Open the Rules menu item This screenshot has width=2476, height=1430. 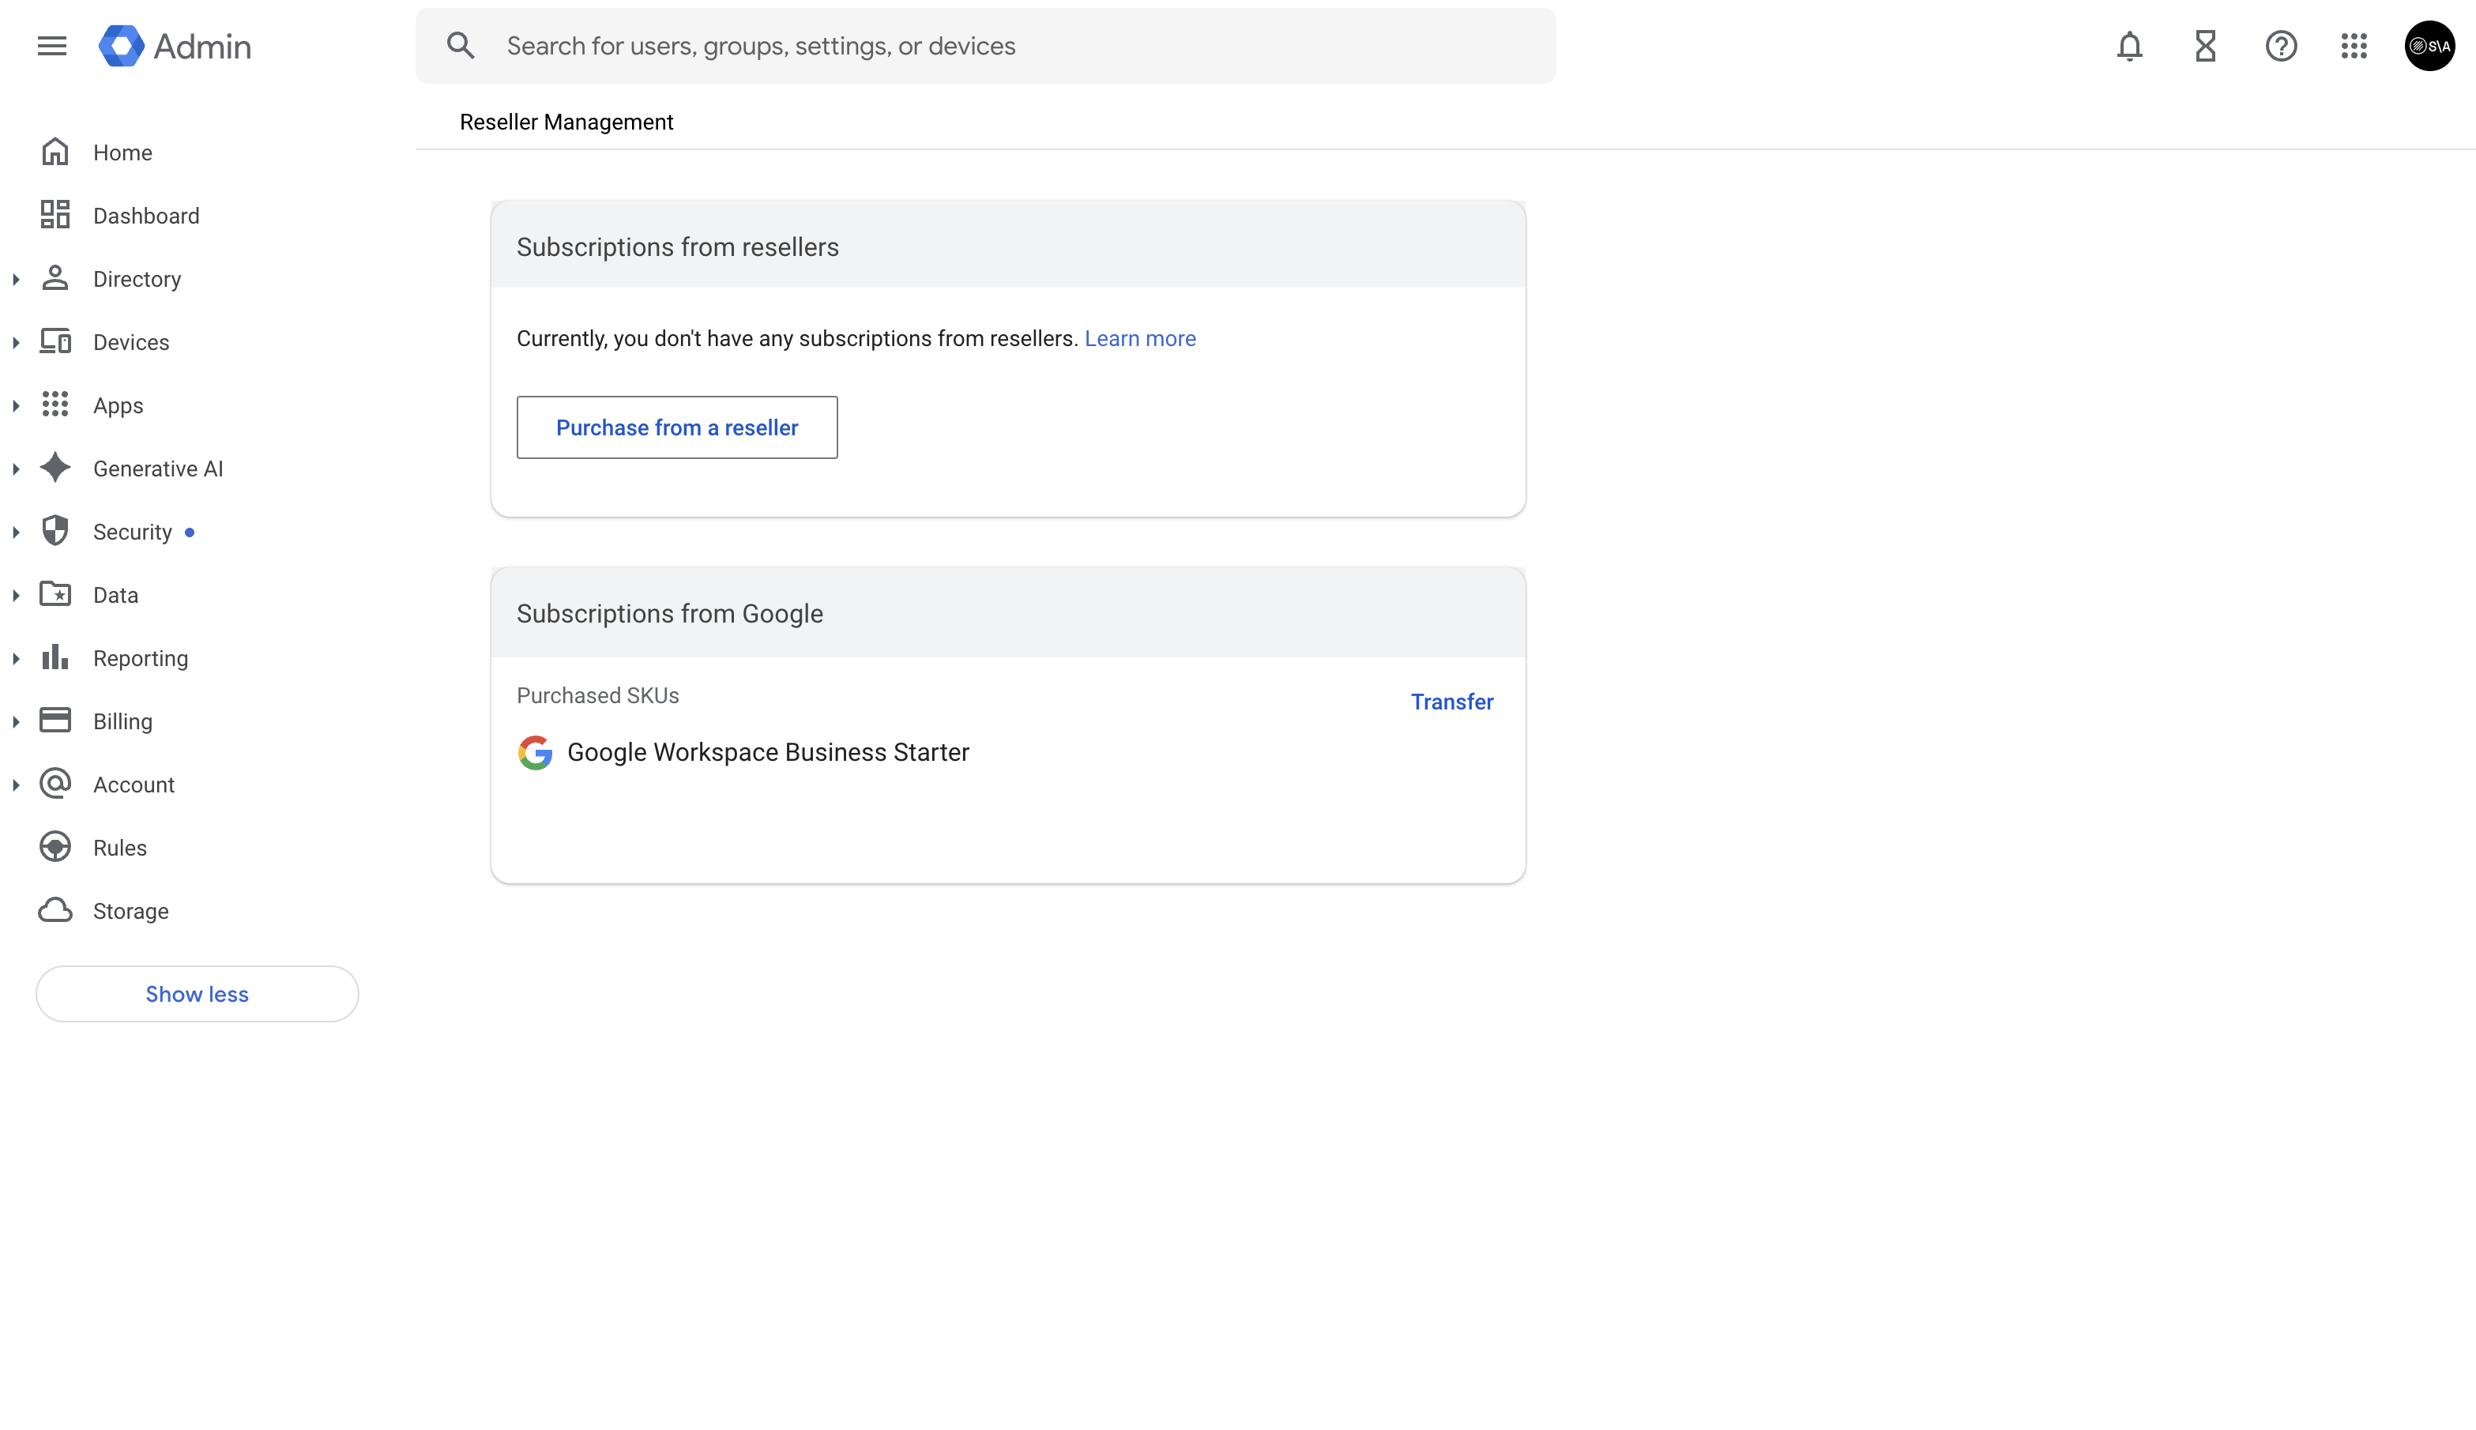[x=118, y=847]
